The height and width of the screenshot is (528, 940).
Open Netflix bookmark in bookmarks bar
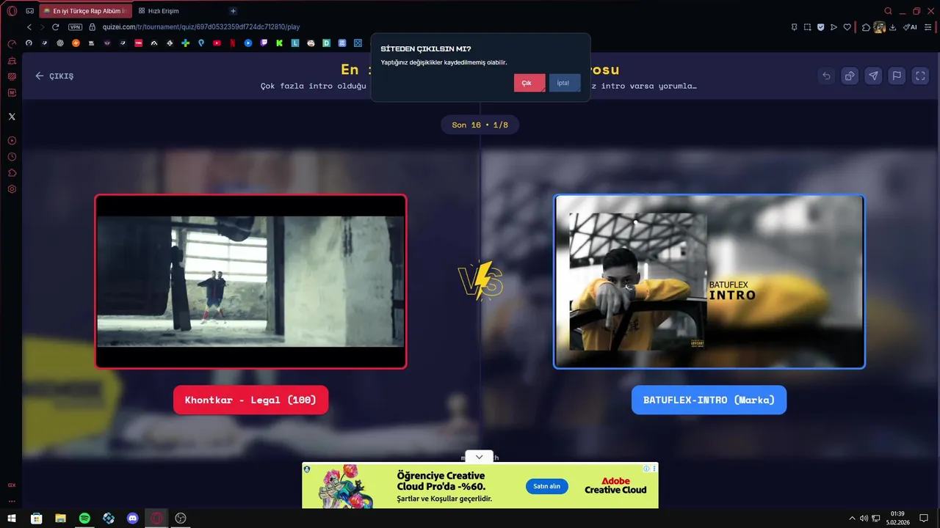233,43
